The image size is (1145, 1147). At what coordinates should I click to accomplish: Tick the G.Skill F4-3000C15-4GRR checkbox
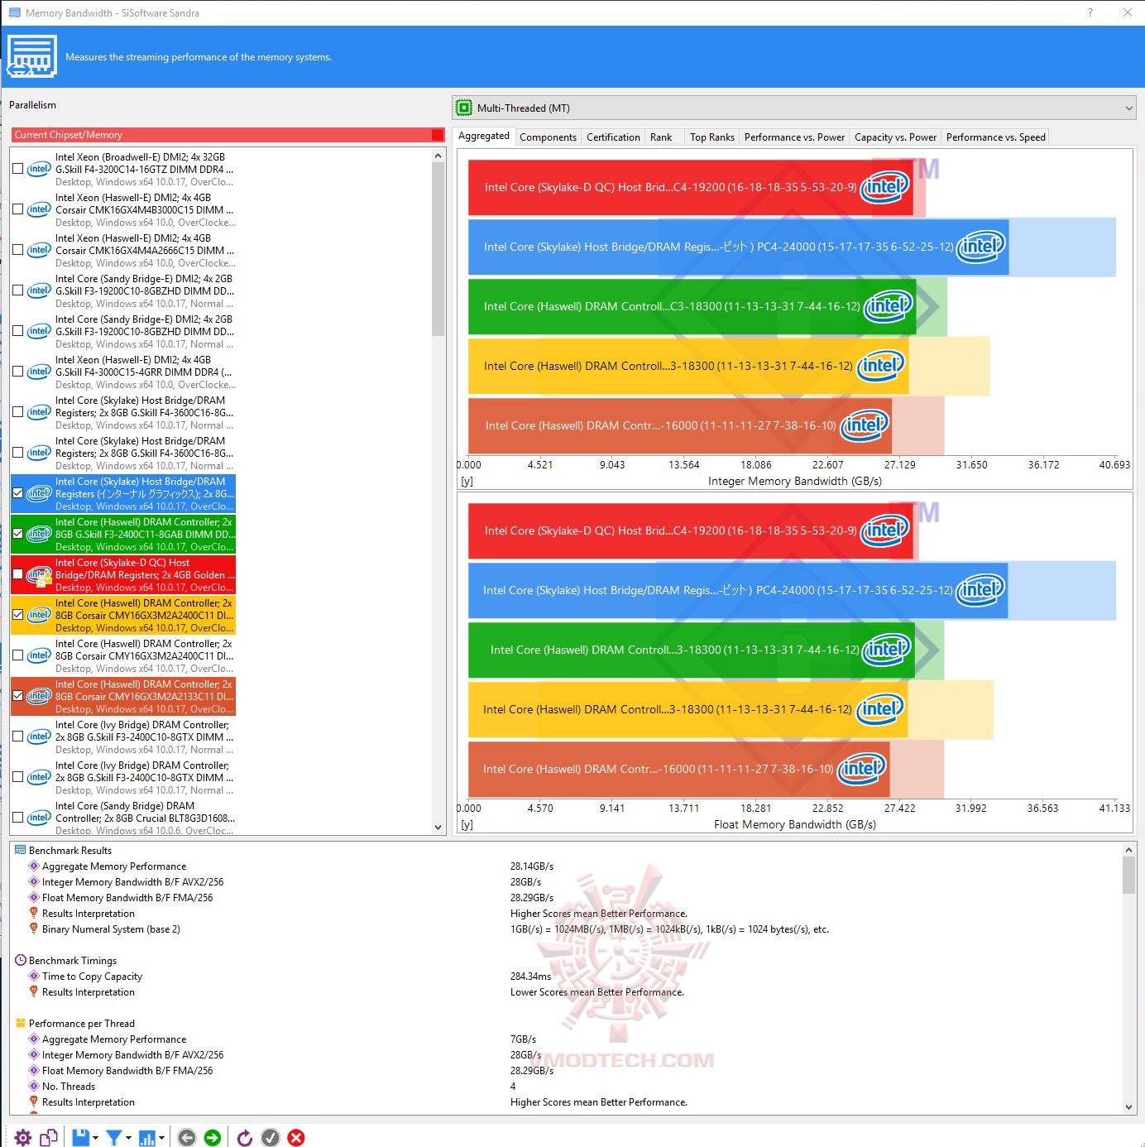[x=17, y=372]
